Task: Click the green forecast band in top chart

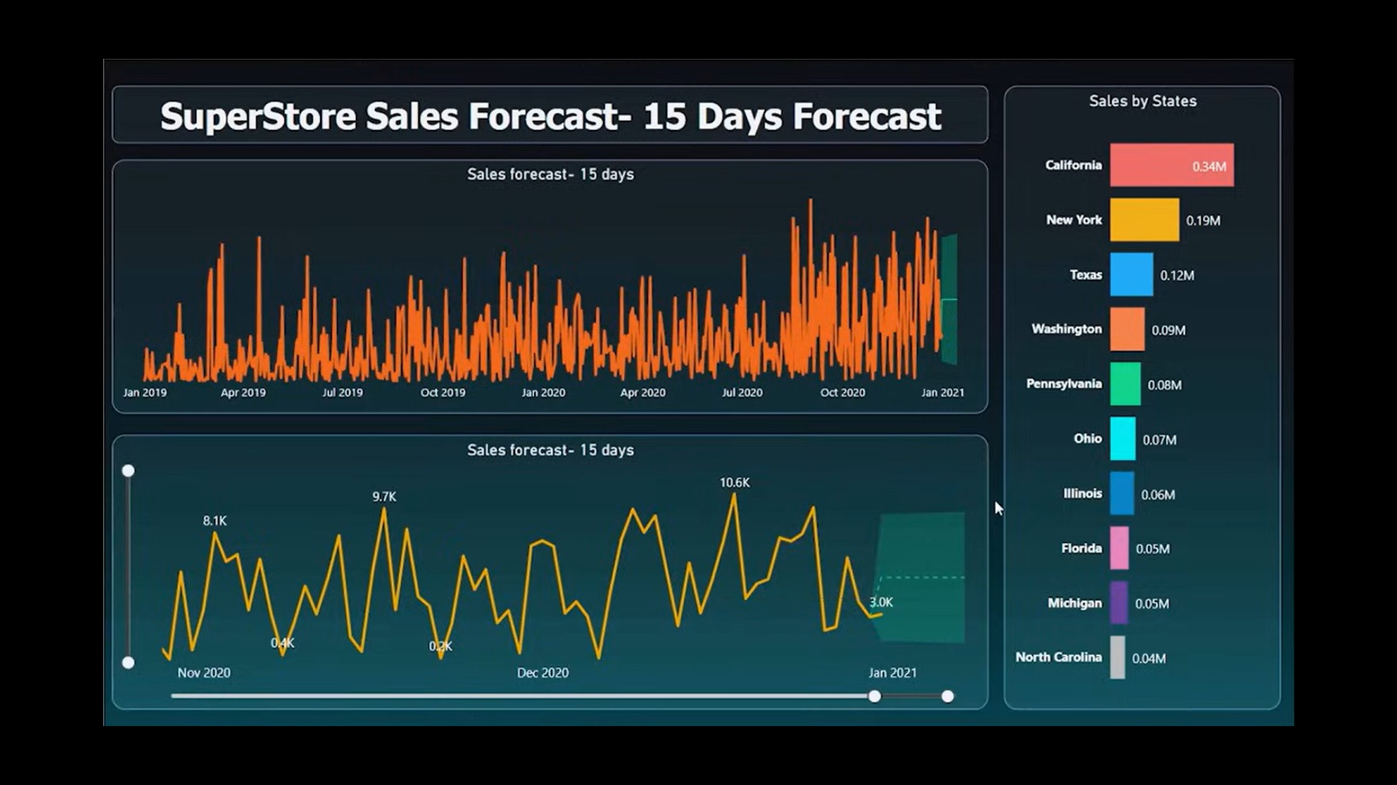Action: (x=949, y=299)
